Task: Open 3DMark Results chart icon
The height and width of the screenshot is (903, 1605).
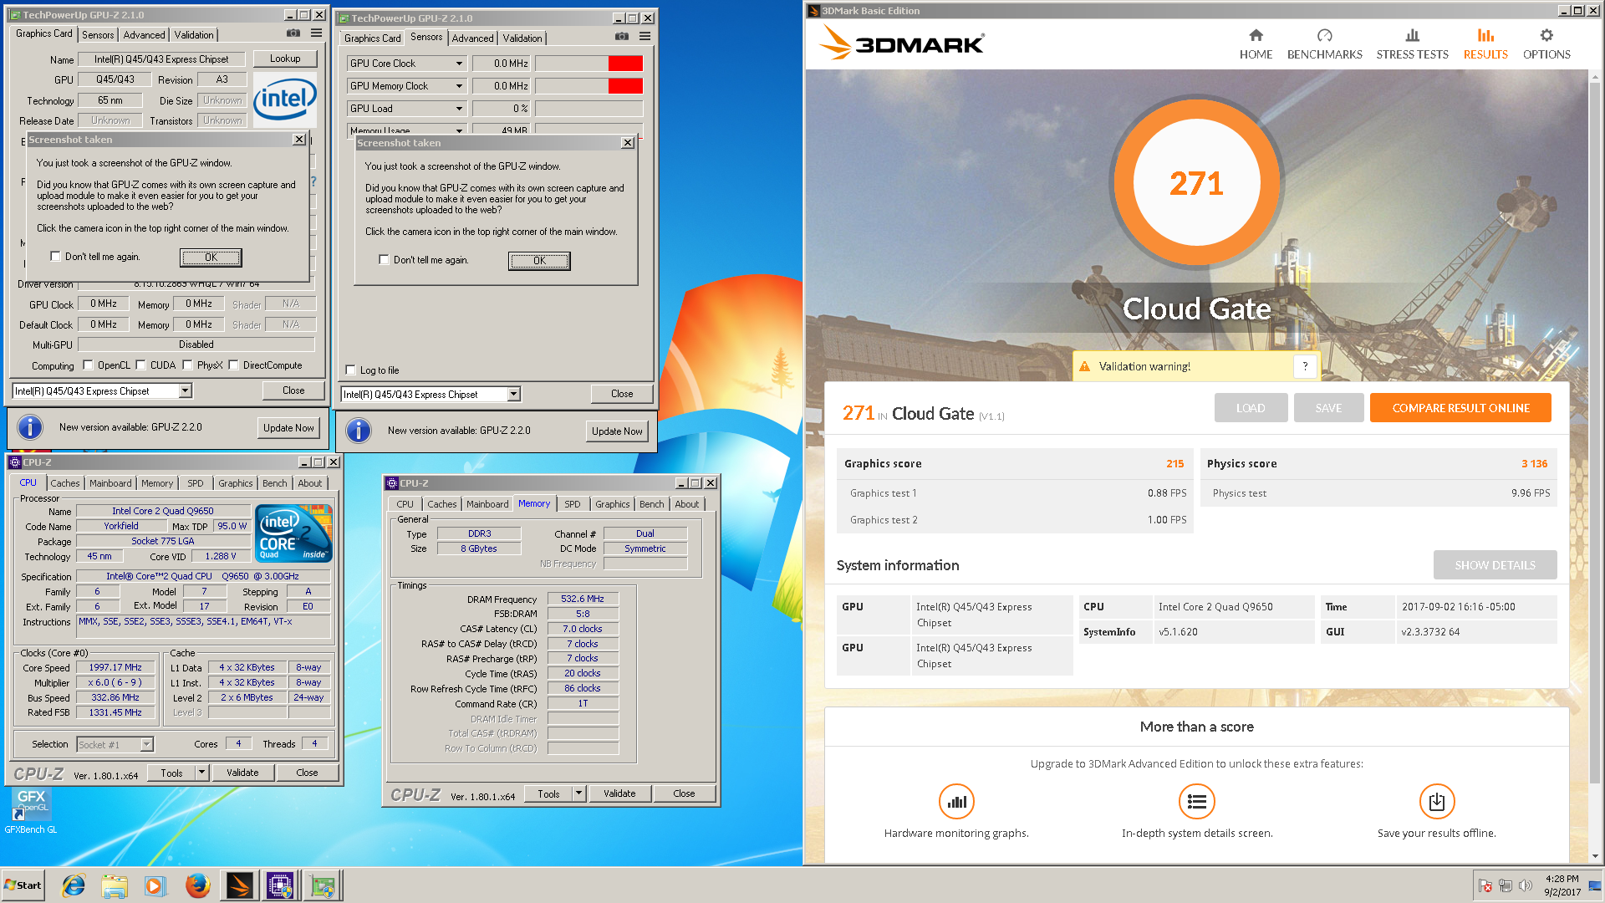Action: pyautogui.click(x=1485, y=35)
